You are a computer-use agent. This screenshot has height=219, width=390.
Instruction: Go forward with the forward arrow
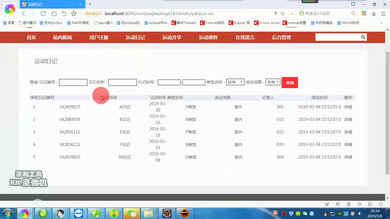(33, 14)
